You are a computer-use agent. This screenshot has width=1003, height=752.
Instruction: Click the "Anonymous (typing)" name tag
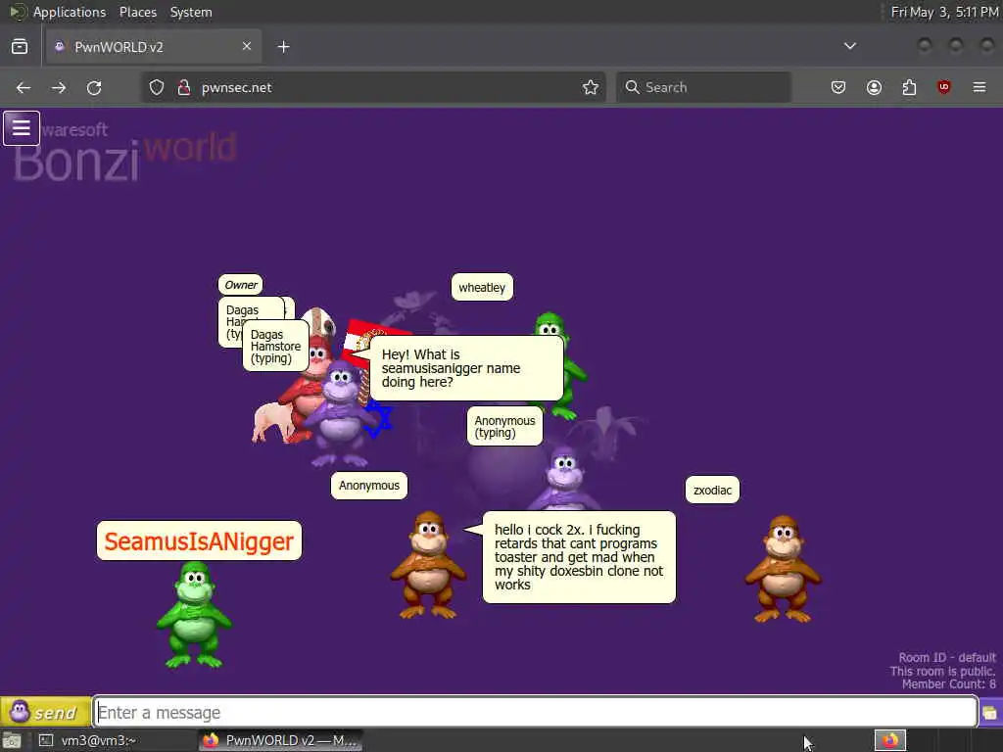[x=504, y=426]
